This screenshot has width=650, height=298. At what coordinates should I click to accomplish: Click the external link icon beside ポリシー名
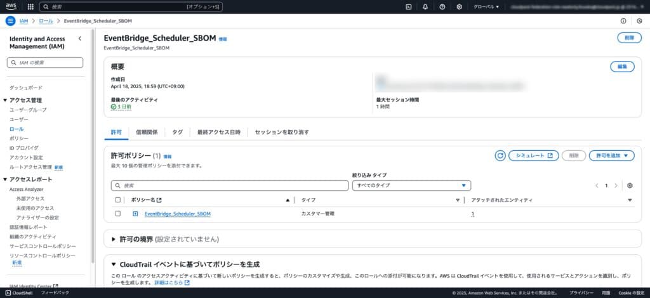[159, 200]
